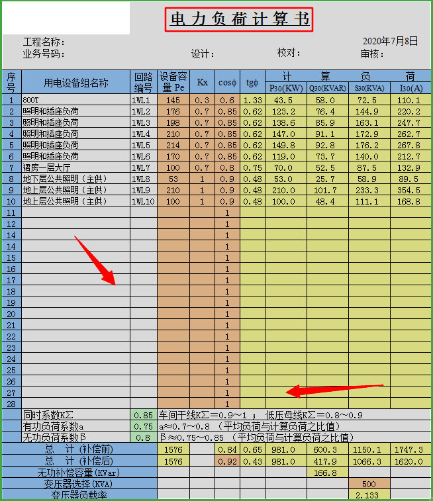Click the date cell 2020年7月8日
This screenshot has width=433, height=501.
coord(390,41)
